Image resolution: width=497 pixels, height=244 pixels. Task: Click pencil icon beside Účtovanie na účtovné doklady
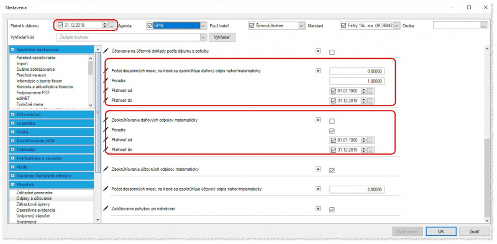[x=107, y=51]
